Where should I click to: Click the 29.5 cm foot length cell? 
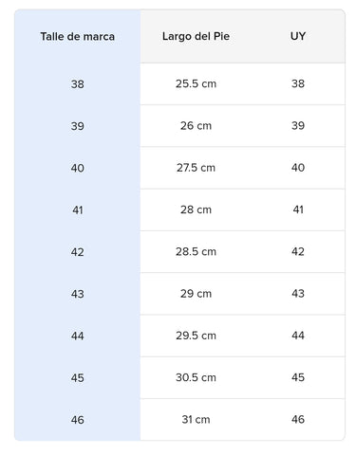196,336
